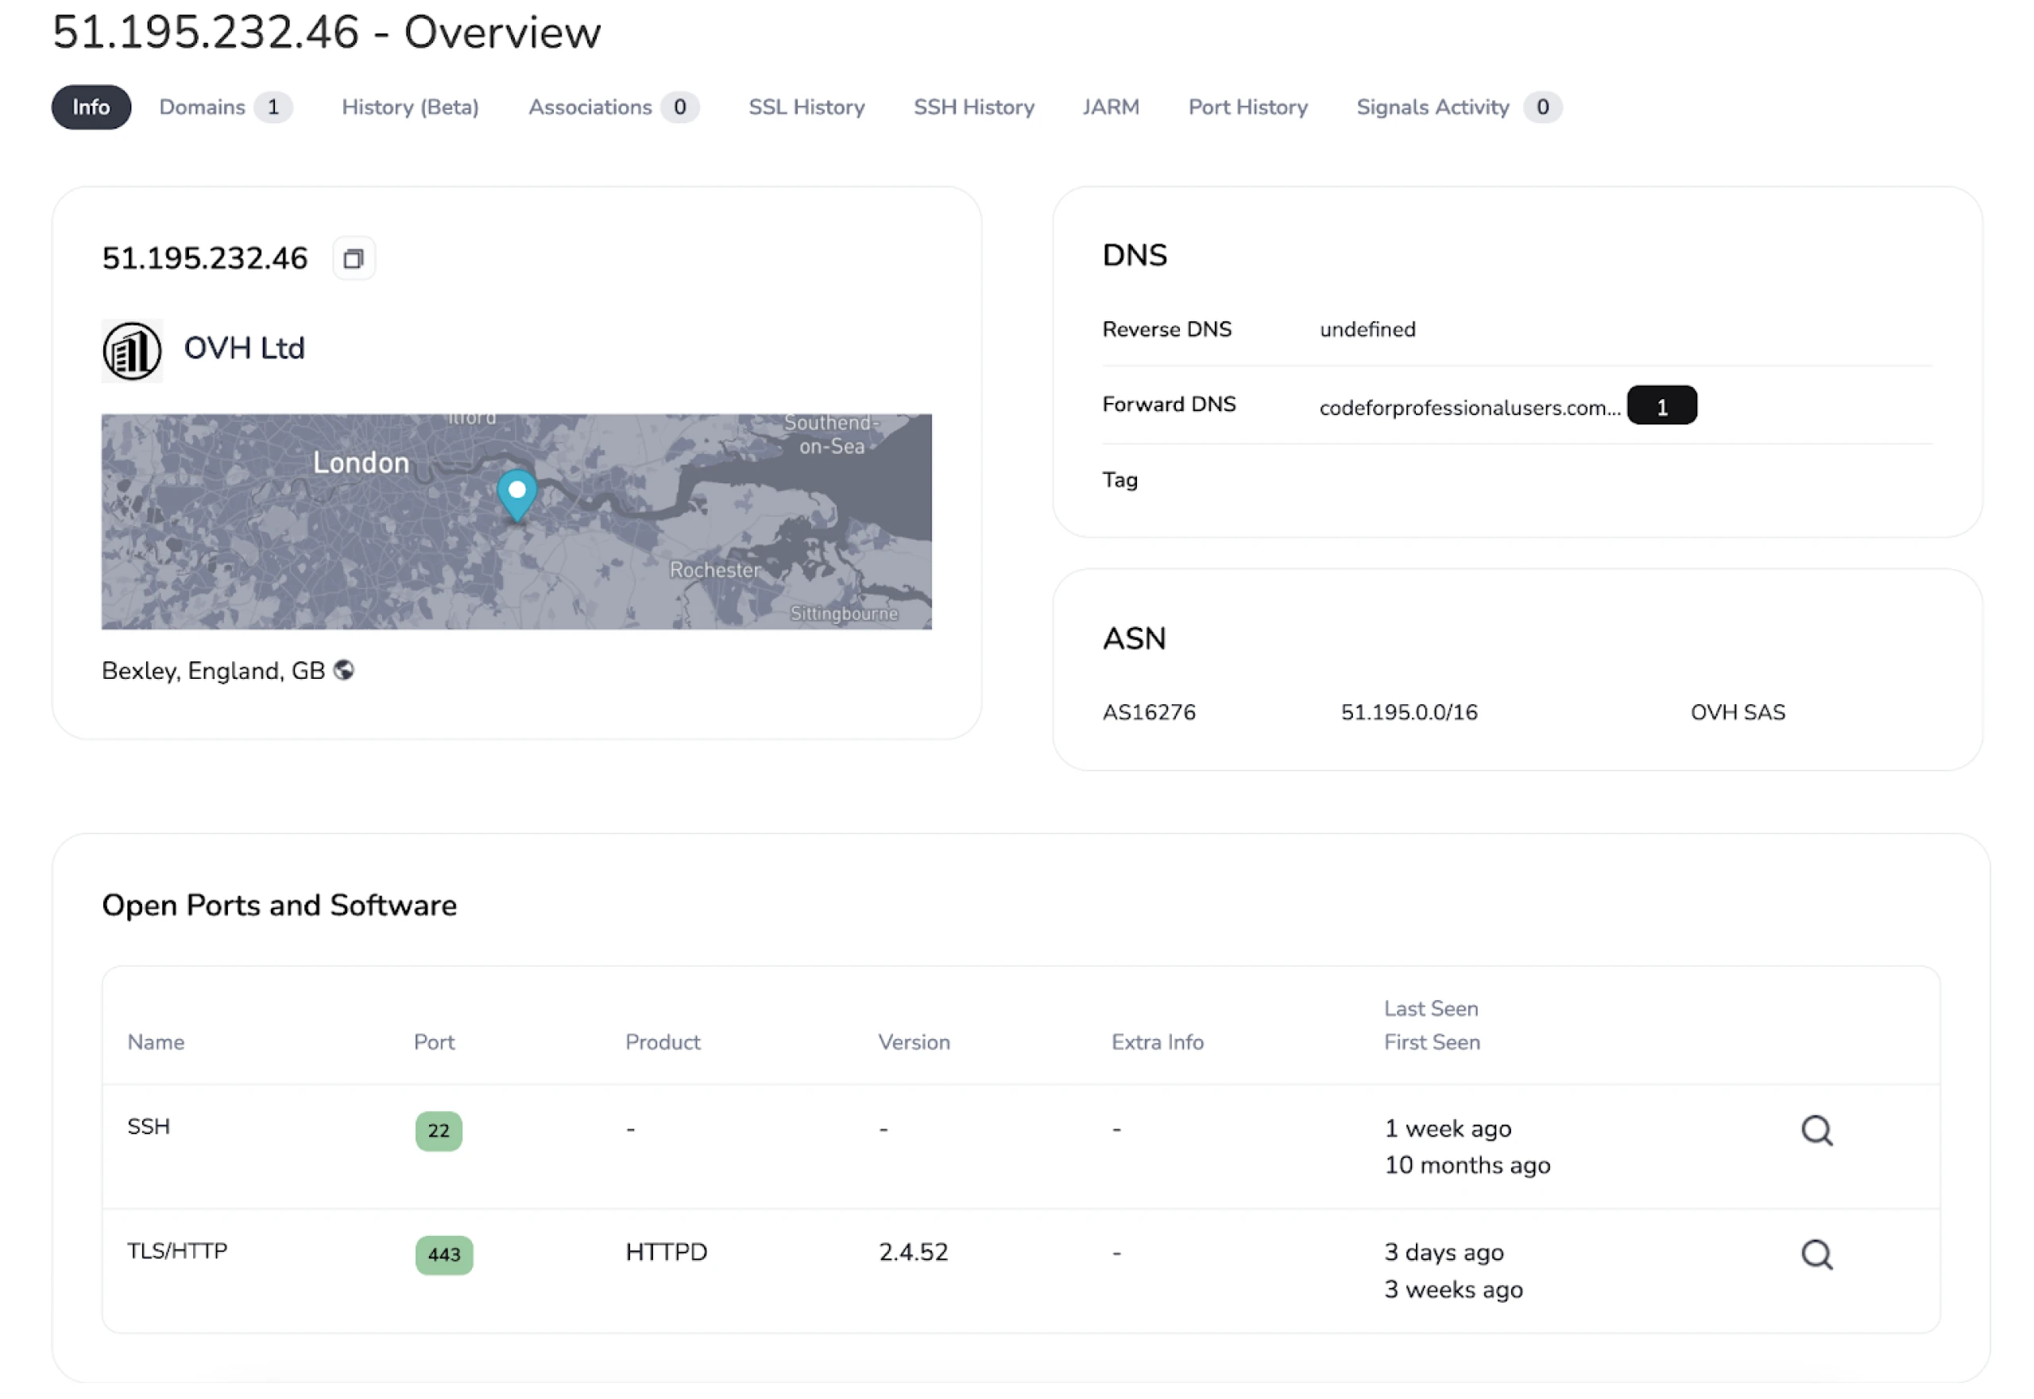Click the IP address heading in info card
2034x1399 pixels.
pos(205,258)
